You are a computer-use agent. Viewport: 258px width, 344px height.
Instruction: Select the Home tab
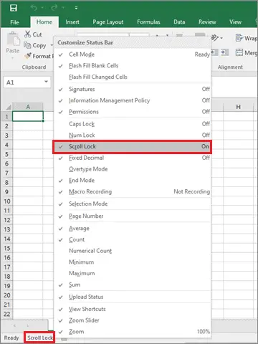(x=44, y=22)
